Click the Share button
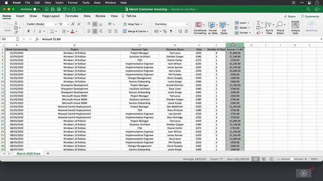Image resolution: width=323 pixels, height=181 pixels. (290, 17)
